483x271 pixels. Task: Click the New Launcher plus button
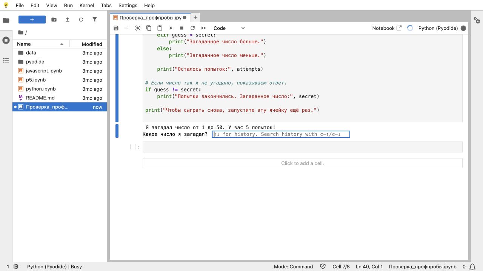tap(32, 20)
